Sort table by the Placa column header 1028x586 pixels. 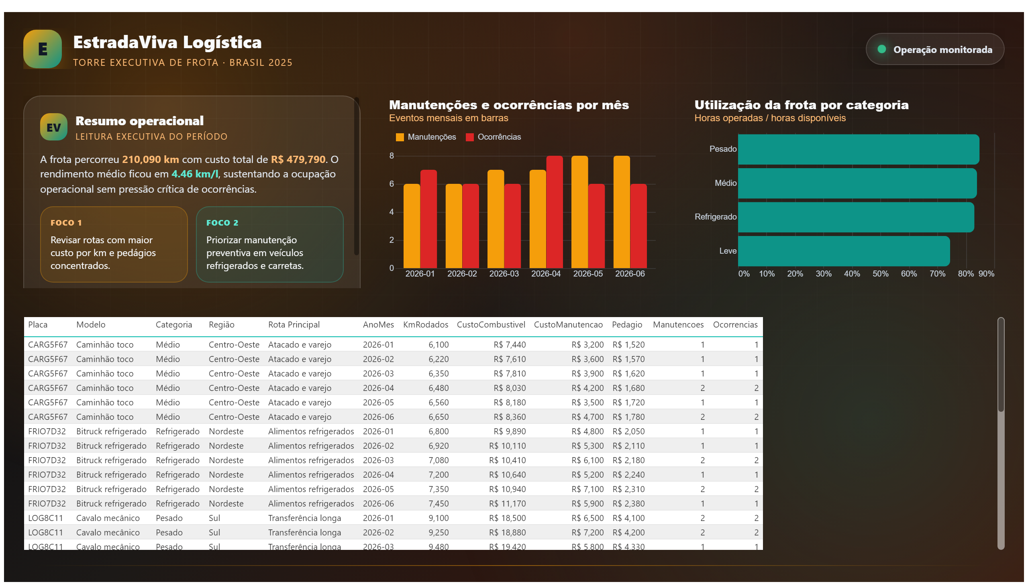[x=38, y=325]
